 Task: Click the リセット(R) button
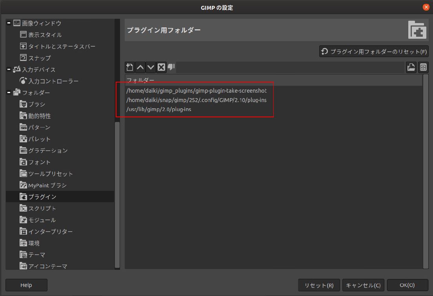[319, 285]
